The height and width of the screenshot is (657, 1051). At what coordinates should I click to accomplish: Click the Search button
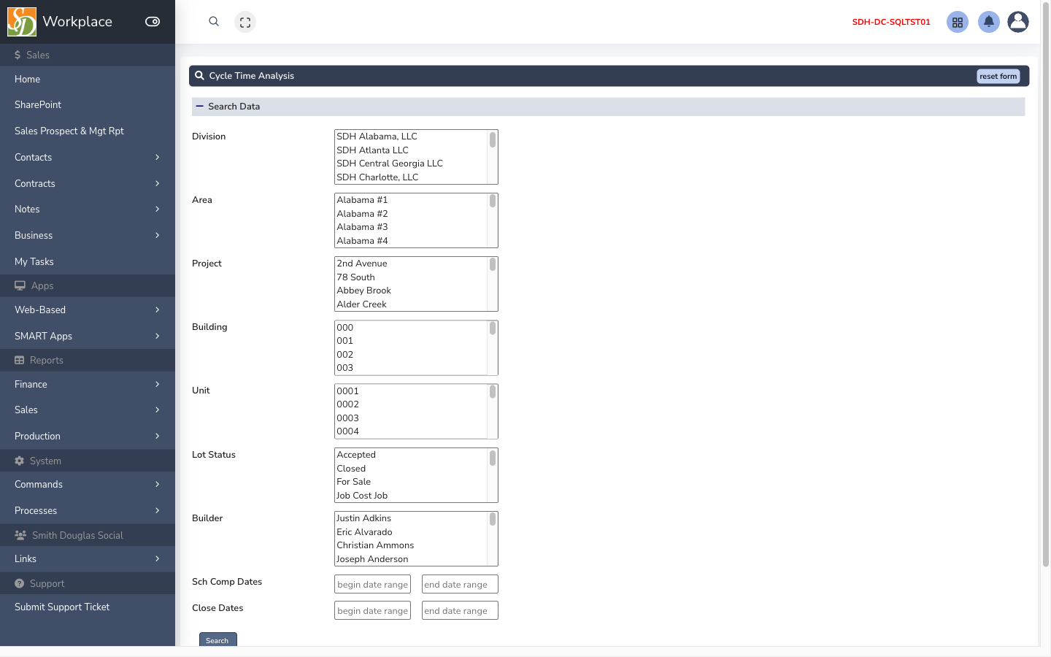pyautogui.click(x=217, y=639)
